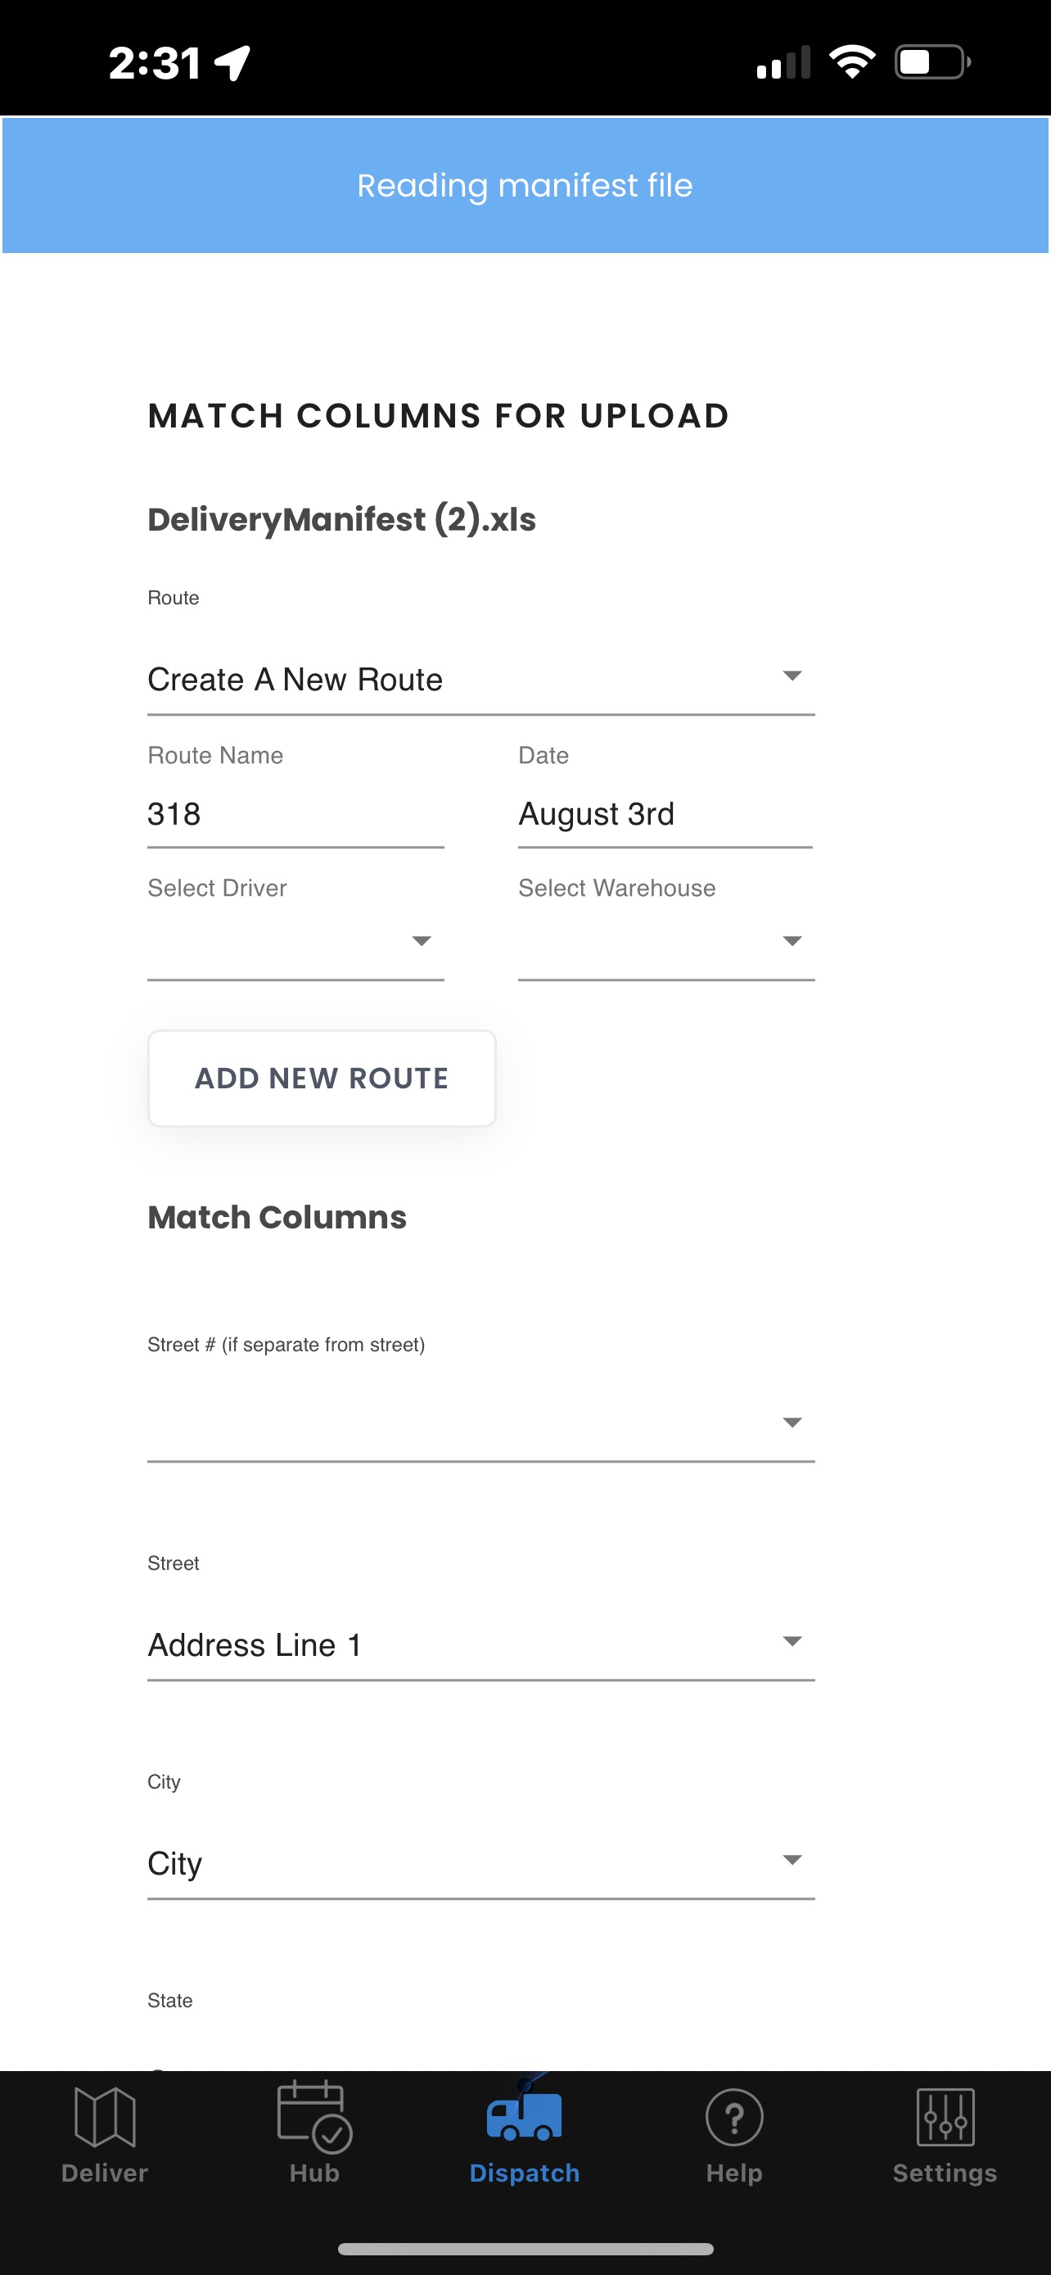Tap the battery status icon
This screenshot has height=2275, width=1051.
click(933, 61)
